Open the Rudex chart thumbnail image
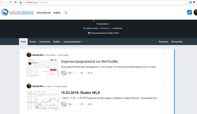197x114 pixels. pos(43,100)
